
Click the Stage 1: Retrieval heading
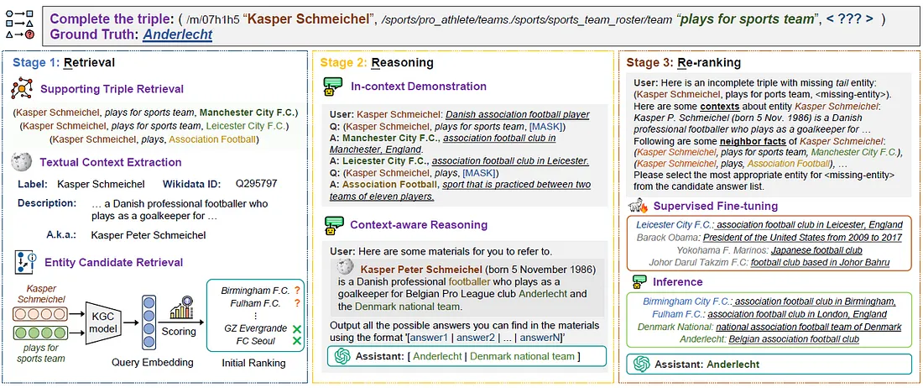click(x=64, y=62)
